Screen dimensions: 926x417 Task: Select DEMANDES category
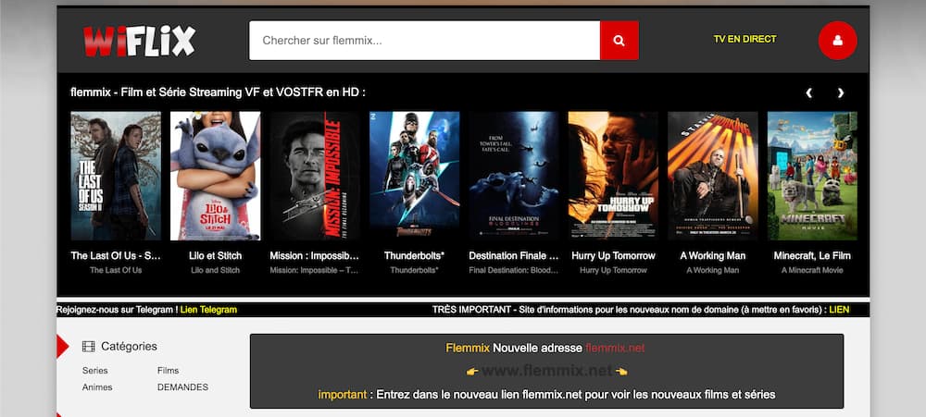[182, 387]
